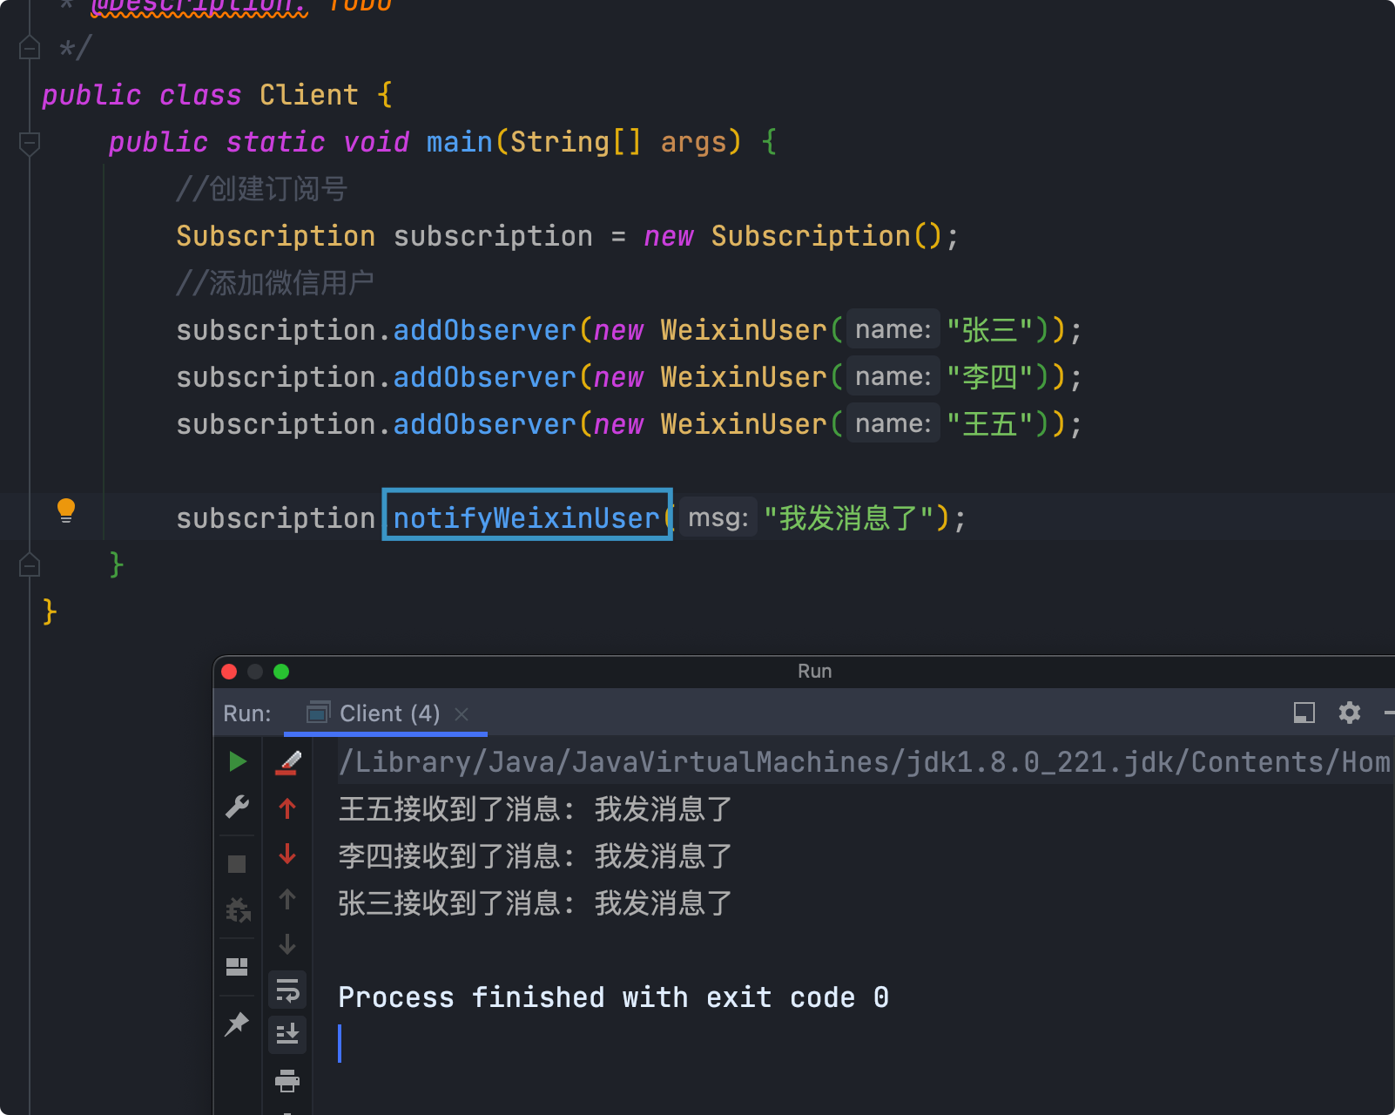Rerun Client with the green play icon
The width and height of the screenshot is (1395, 1115).
237,761
